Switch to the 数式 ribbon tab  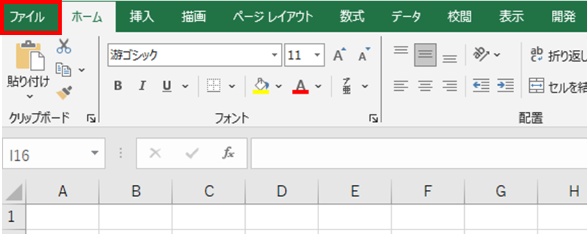pyautogui.click(x=352, y=17)
